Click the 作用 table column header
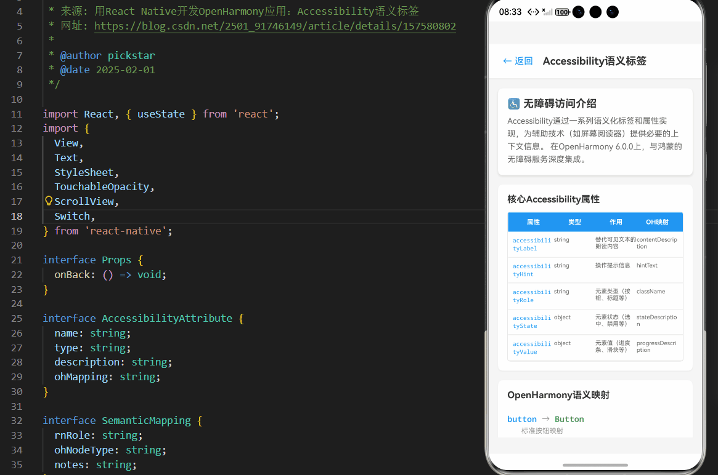 pos(616,222)
